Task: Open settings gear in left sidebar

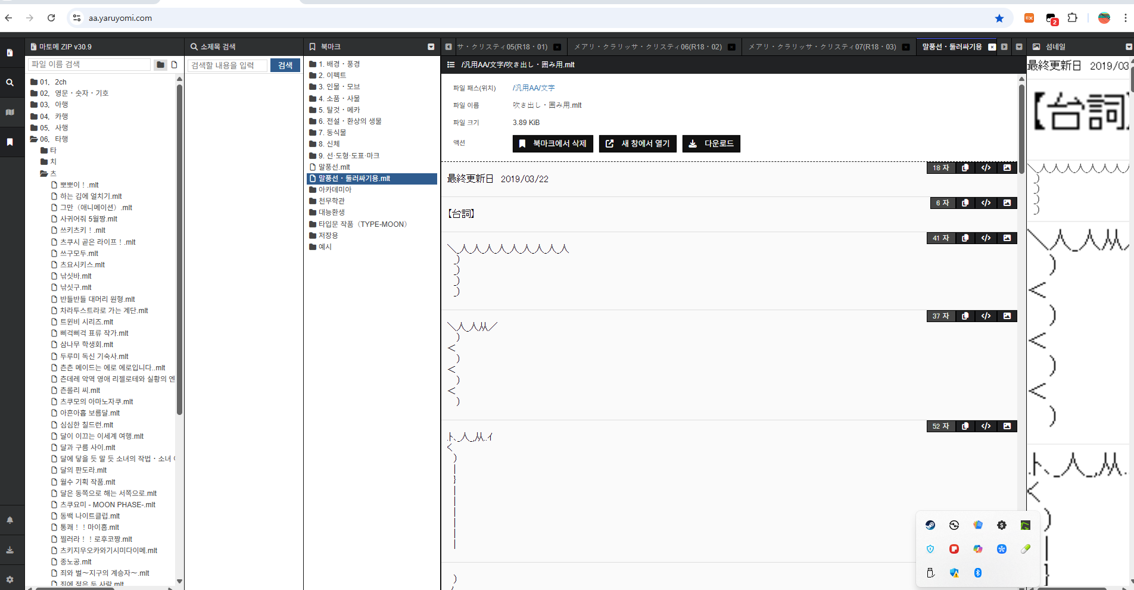Action: point(10,579)
